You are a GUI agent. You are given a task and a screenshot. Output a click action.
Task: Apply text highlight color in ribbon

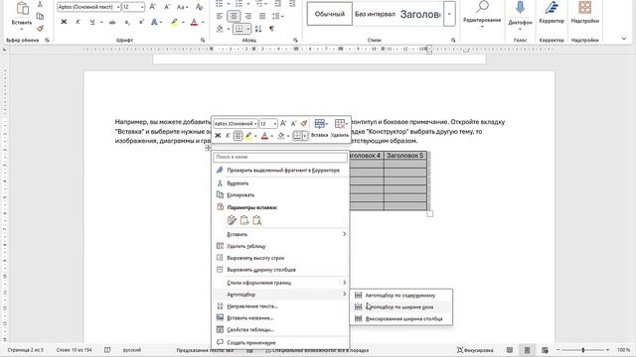point(174,22)
